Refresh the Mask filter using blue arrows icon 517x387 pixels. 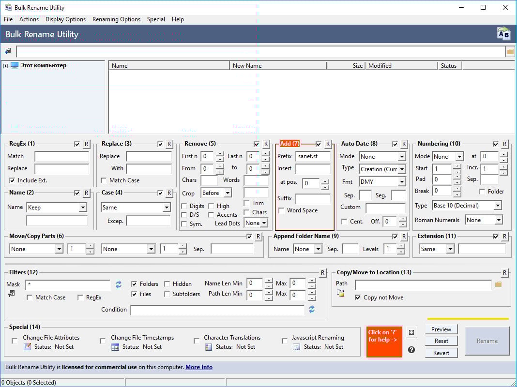(118, 285)
